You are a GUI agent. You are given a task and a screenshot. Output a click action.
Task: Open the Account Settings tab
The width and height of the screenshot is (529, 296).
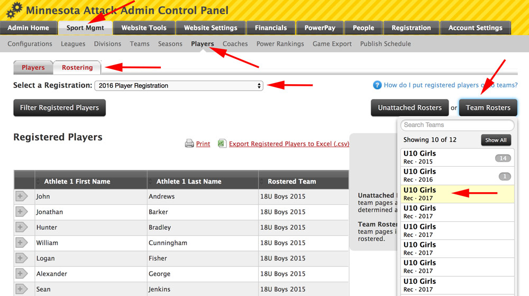[476, 28]
